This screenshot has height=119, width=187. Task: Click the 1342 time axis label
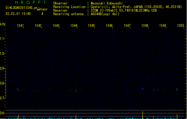(38, 26)
